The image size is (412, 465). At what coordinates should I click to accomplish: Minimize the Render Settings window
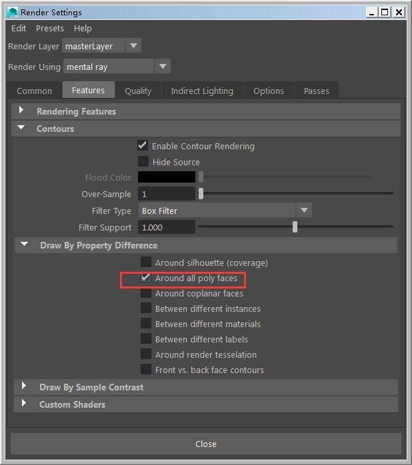click(371, 13)
